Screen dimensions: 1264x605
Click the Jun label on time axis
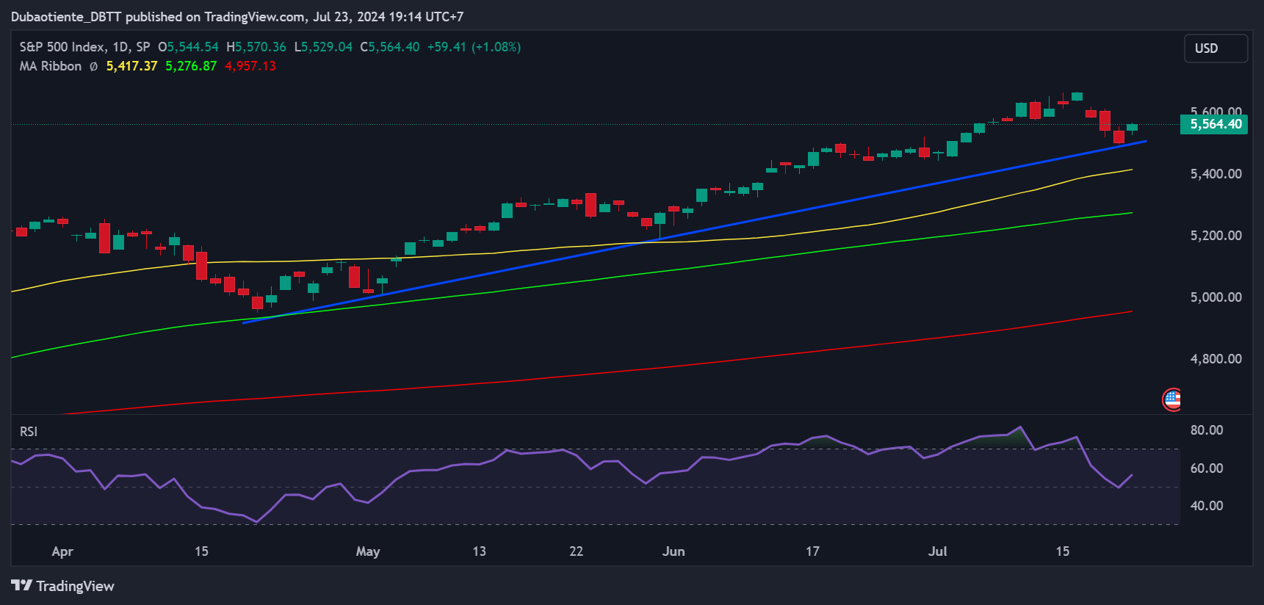pos(673,551)
